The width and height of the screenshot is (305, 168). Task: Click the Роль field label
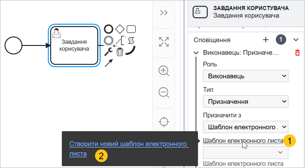click(x=210, y=64)
